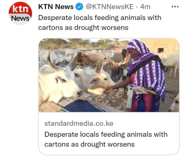Click the red ktn logo in avatar
This screenshot has height=159, width=188.
click(x=20, y=9)
